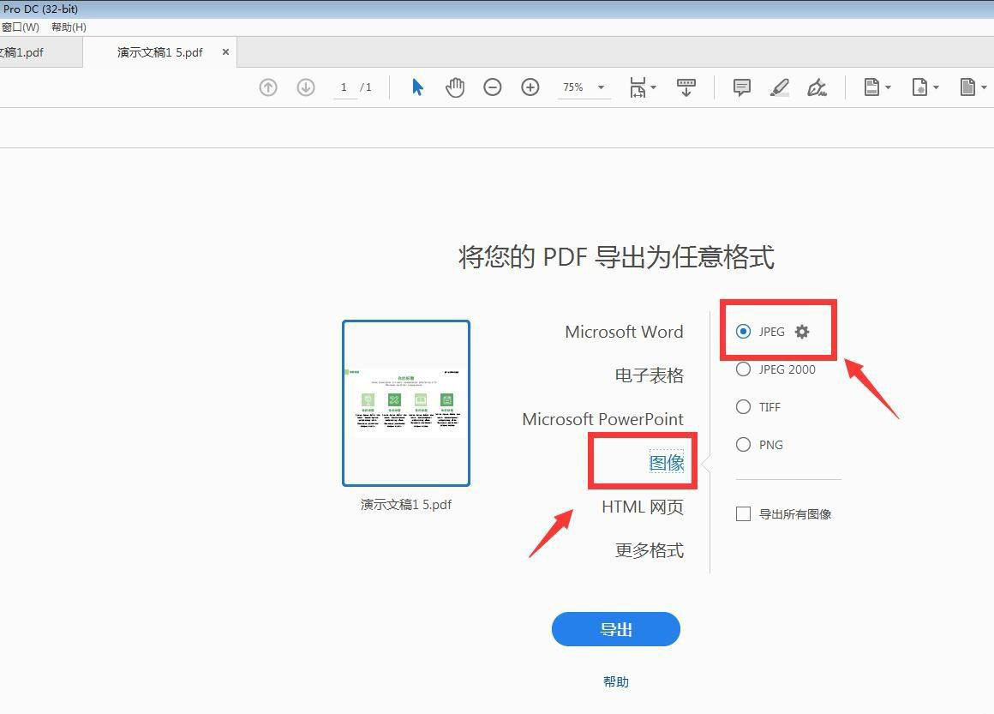
Task: Switch to the 演示文稿1 5.pdf tab
Action: (160, 52)
